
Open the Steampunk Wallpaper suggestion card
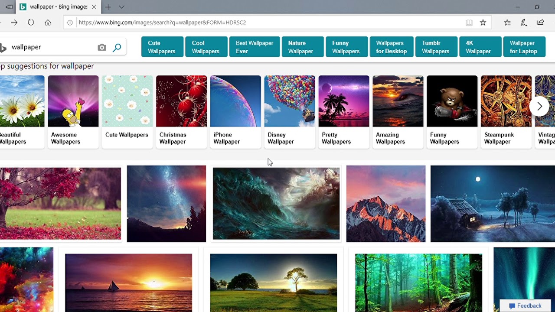point(506,112)
